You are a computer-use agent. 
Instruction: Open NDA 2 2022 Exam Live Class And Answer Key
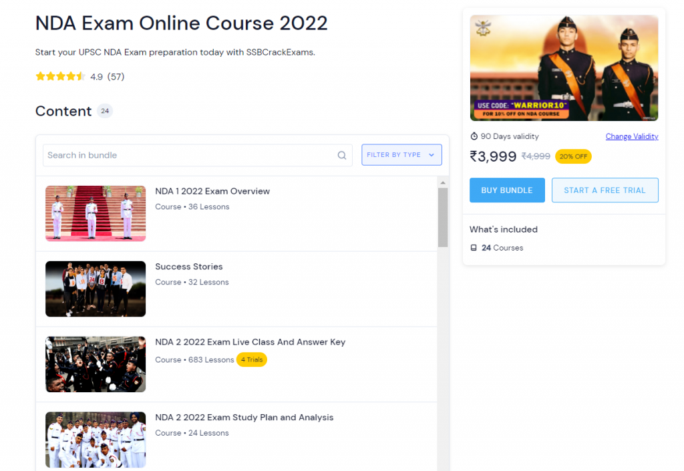pyautogui.click(x=250, y=342)
